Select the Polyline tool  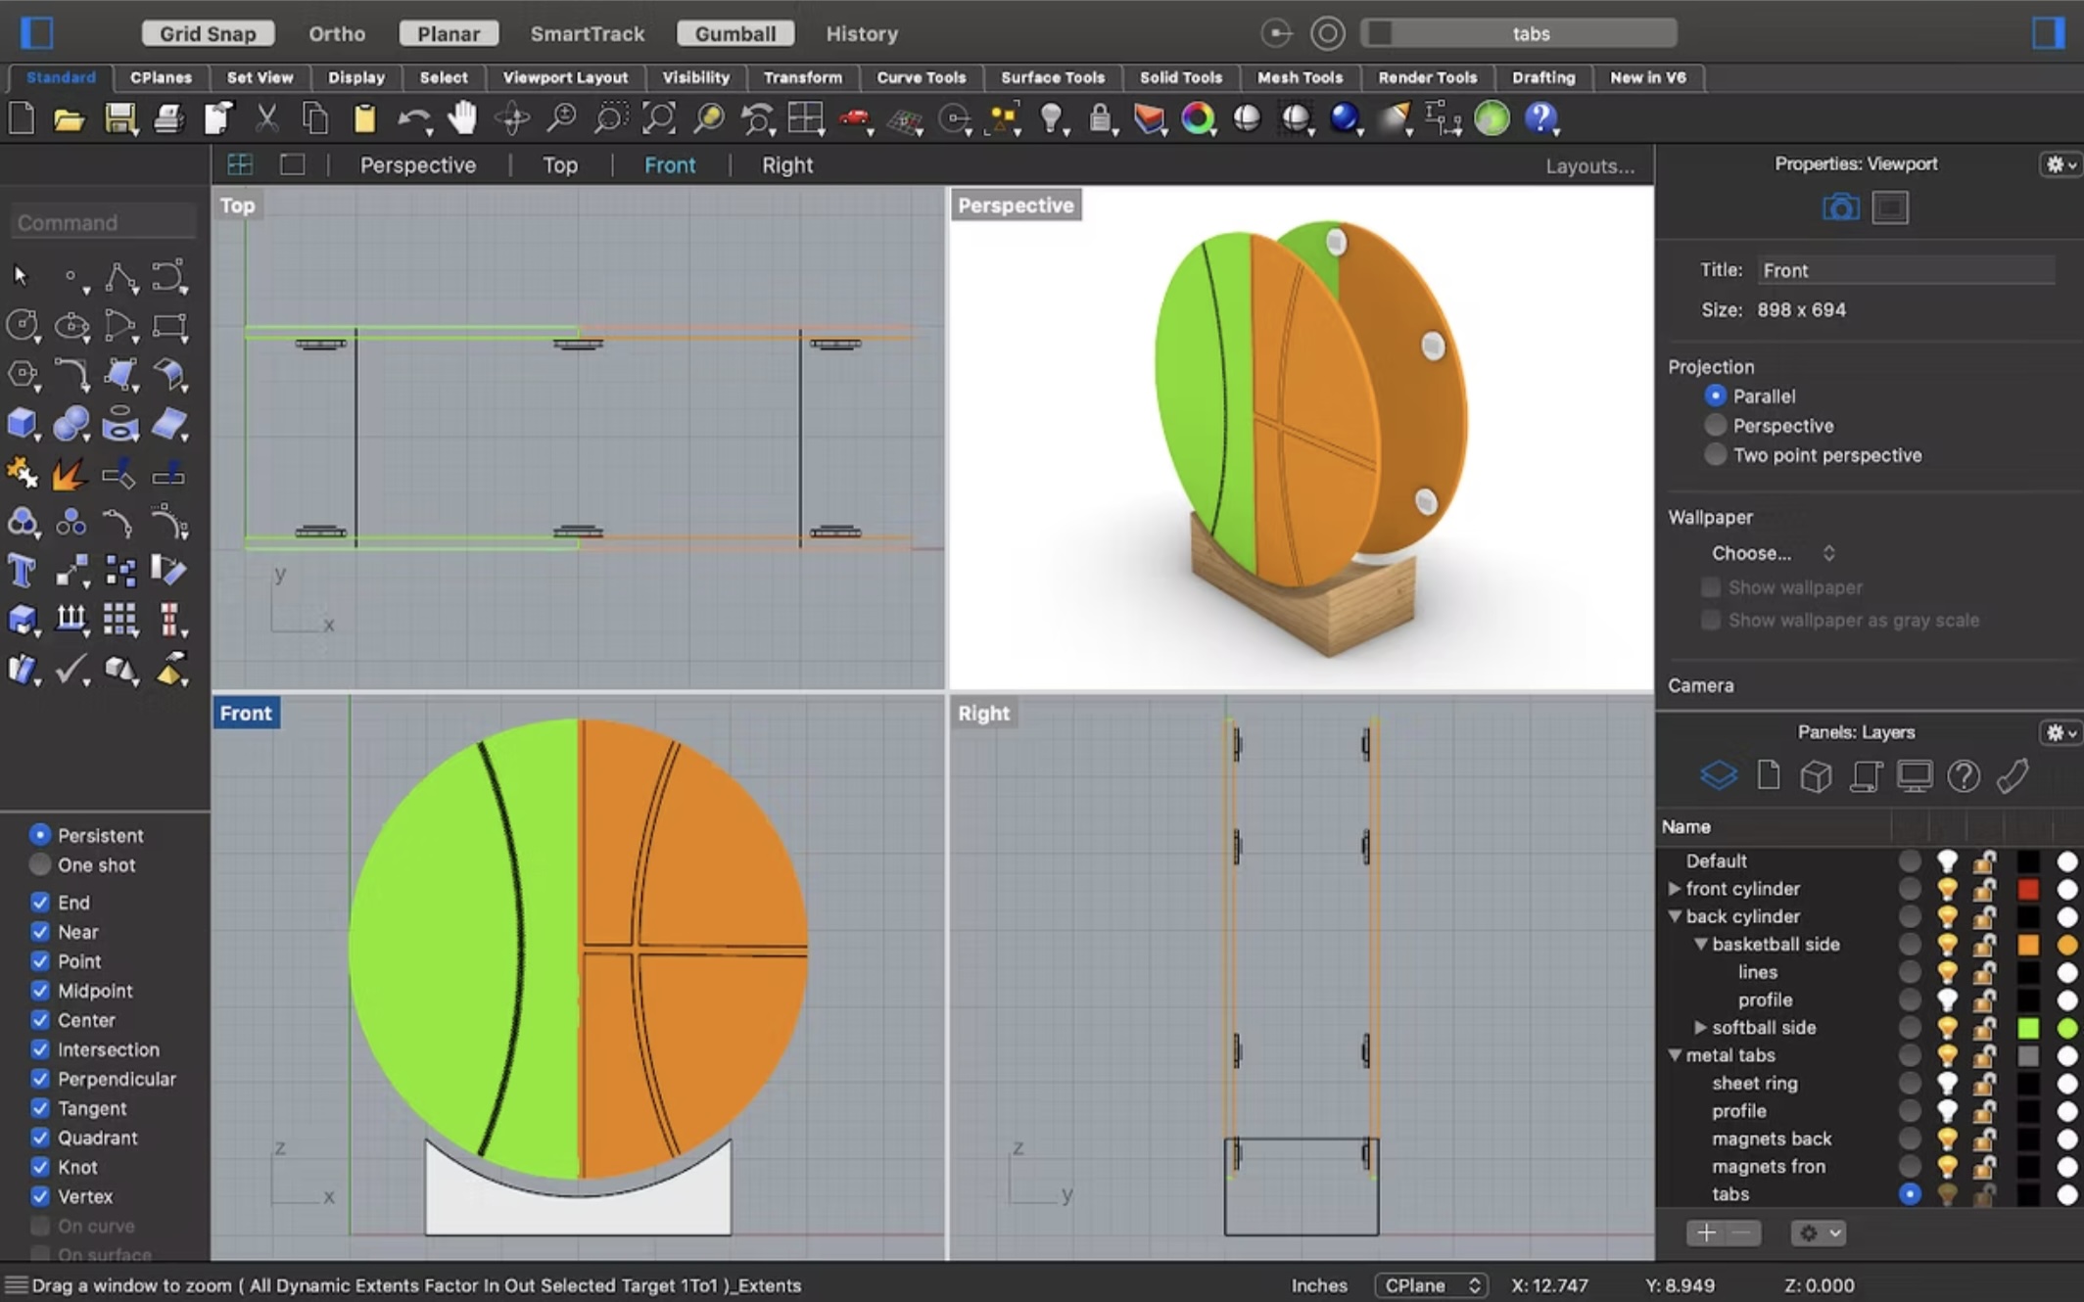[x=120, y=277]
